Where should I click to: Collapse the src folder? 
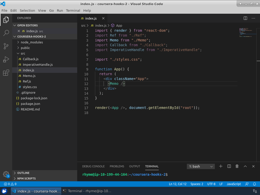pos(23,53)
